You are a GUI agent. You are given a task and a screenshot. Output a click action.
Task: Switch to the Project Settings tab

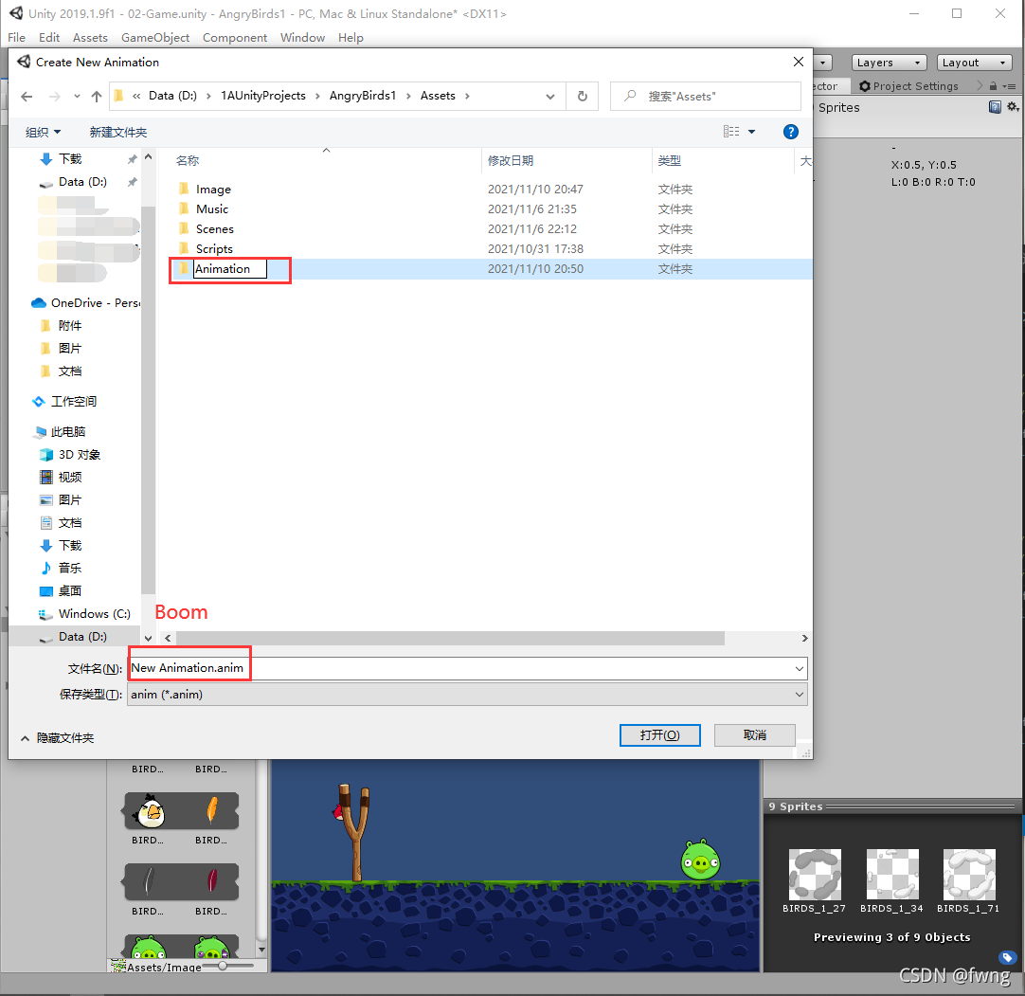coord(908,86)
